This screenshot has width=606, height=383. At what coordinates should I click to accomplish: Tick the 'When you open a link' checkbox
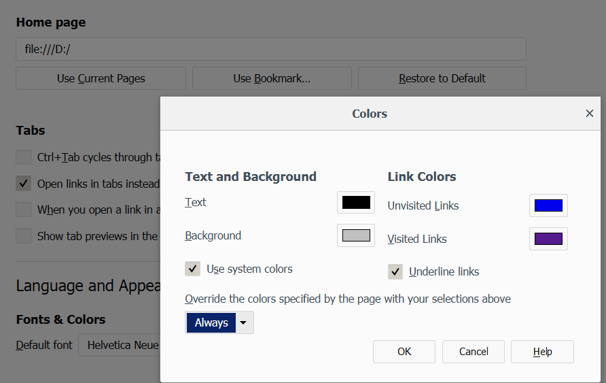pos(24,210)
